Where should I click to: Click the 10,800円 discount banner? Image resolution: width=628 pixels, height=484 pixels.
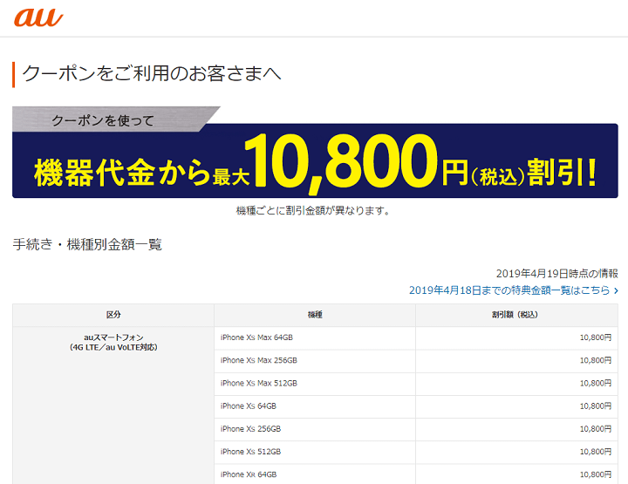(x=315, y=153)
